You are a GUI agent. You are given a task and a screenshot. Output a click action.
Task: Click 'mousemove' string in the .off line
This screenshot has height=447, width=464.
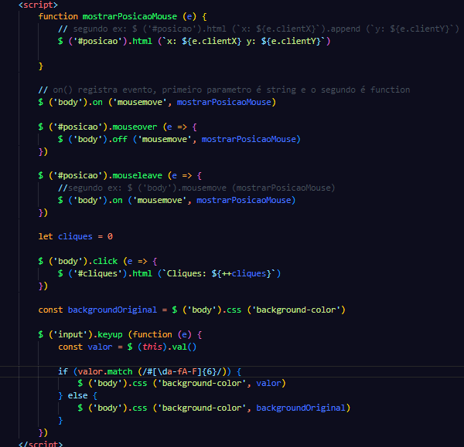tap(165, 139)
